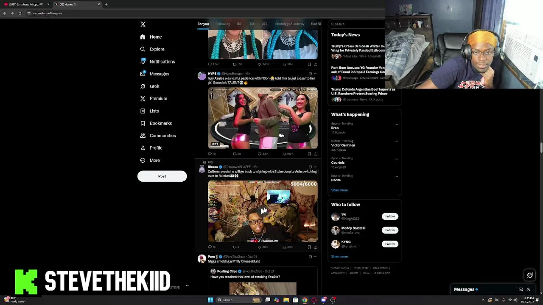This screenshot has width=543, height=305.
Task: Share the HYPE post
Action: (315, 154)
